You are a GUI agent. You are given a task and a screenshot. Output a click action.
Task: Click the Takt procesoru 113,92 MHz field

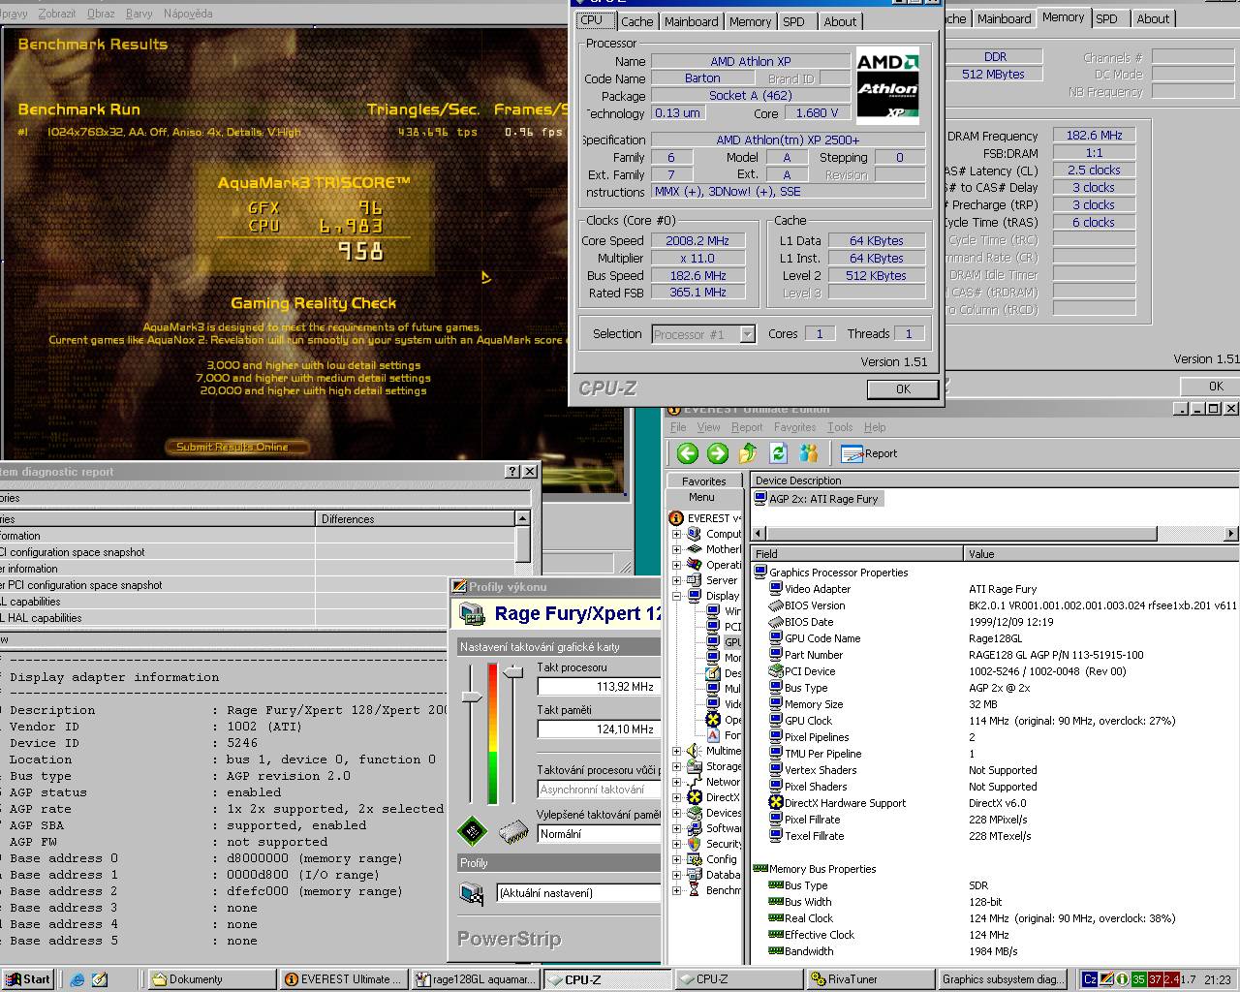(x=599, y=687)
